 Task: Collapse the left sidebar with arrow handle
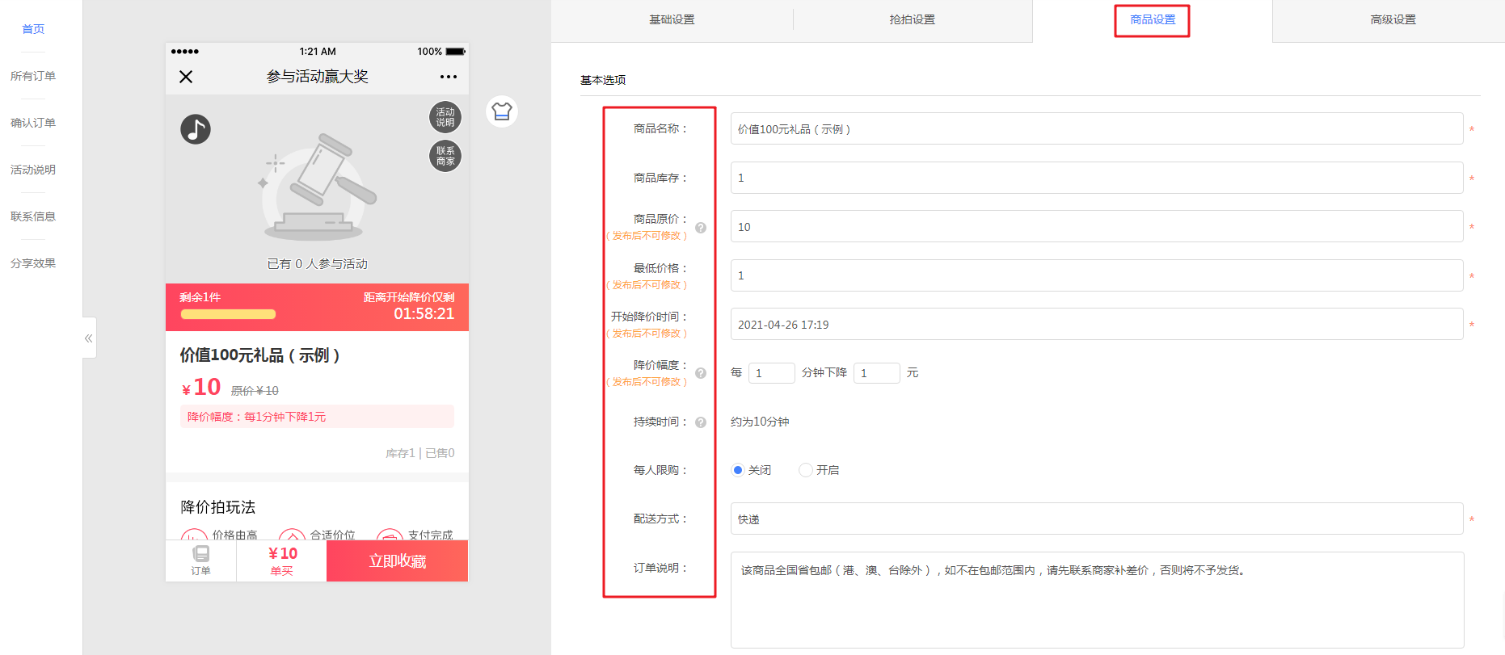89,338
